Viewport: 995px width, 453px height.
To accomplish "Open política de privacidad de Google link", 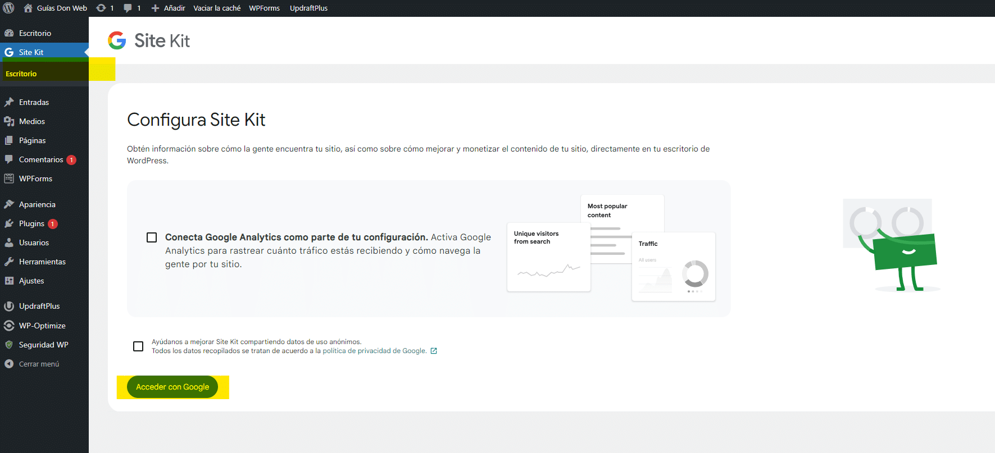I will (374, 351).
